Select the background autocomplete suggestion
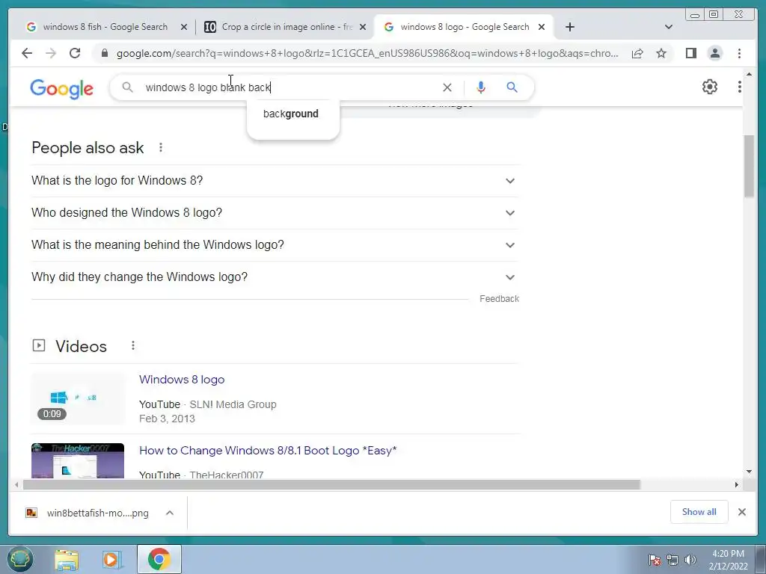The image size is (766, 574). coord(291,114)
